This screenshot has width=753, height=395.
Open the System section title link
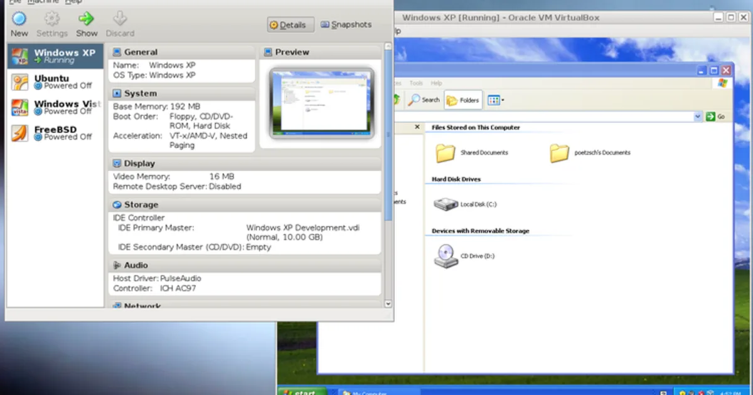(x=141, y=93)
